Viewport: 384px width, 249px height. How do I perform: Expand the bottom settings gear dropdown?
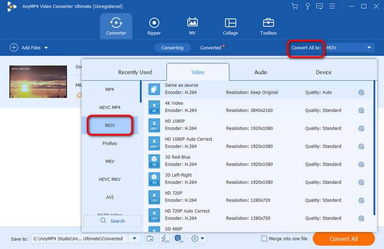coord(202,239)
